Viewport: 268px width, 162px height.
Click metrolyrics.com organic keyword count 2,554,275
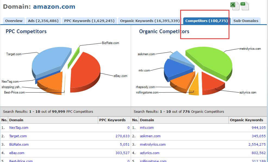point(257,145)
